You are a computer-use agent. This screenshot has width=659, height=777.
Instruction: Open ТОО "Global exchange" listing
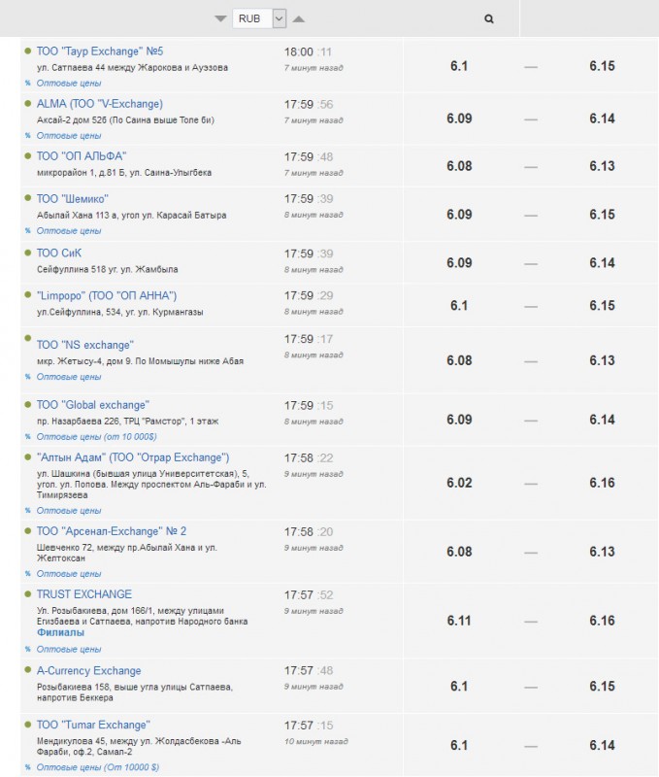tap(92, 405)
